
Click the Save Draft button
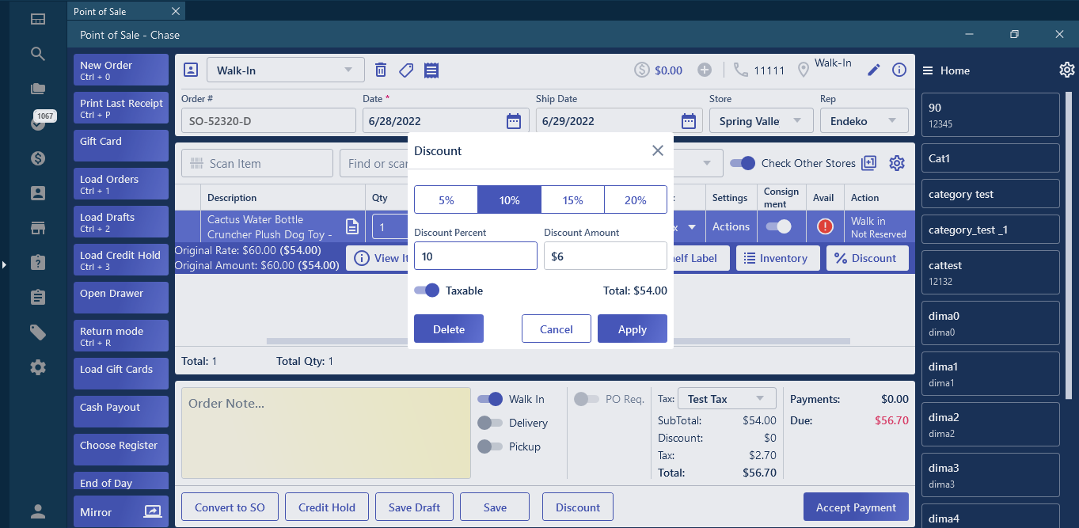[x=414, y=507]
